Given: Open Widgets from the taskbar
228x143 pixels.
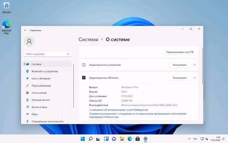Looking at the screenshot, I should 106,139.
